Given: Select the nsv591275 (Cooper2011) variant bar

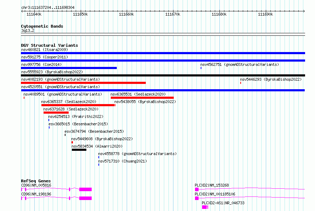Looking at the screenshot, I should click(x=163, y=61).
